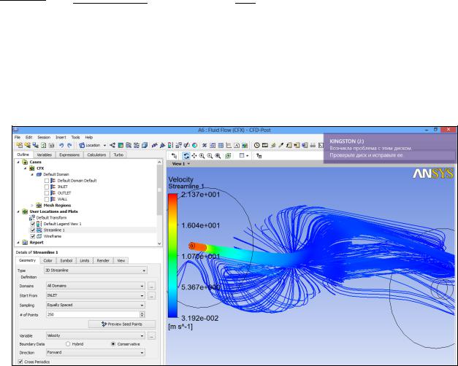Open the Type 3D Streamline dropdown
The image size is (458, 366).
point(96,270)
